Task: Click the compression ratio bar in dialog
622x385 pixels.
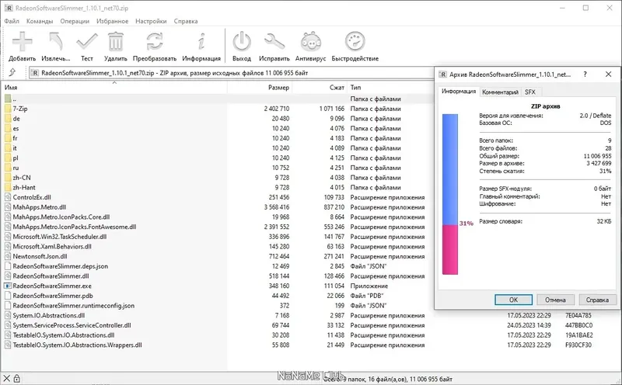Action: click(450, 194)
